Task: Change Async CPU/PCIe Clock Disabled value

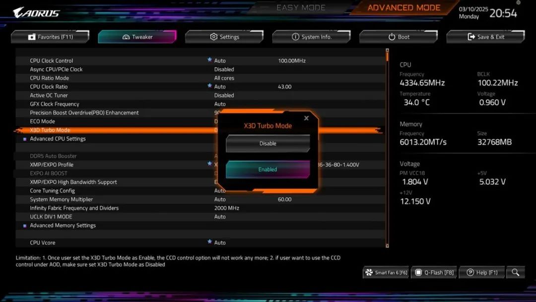Action: click(224, 69)
